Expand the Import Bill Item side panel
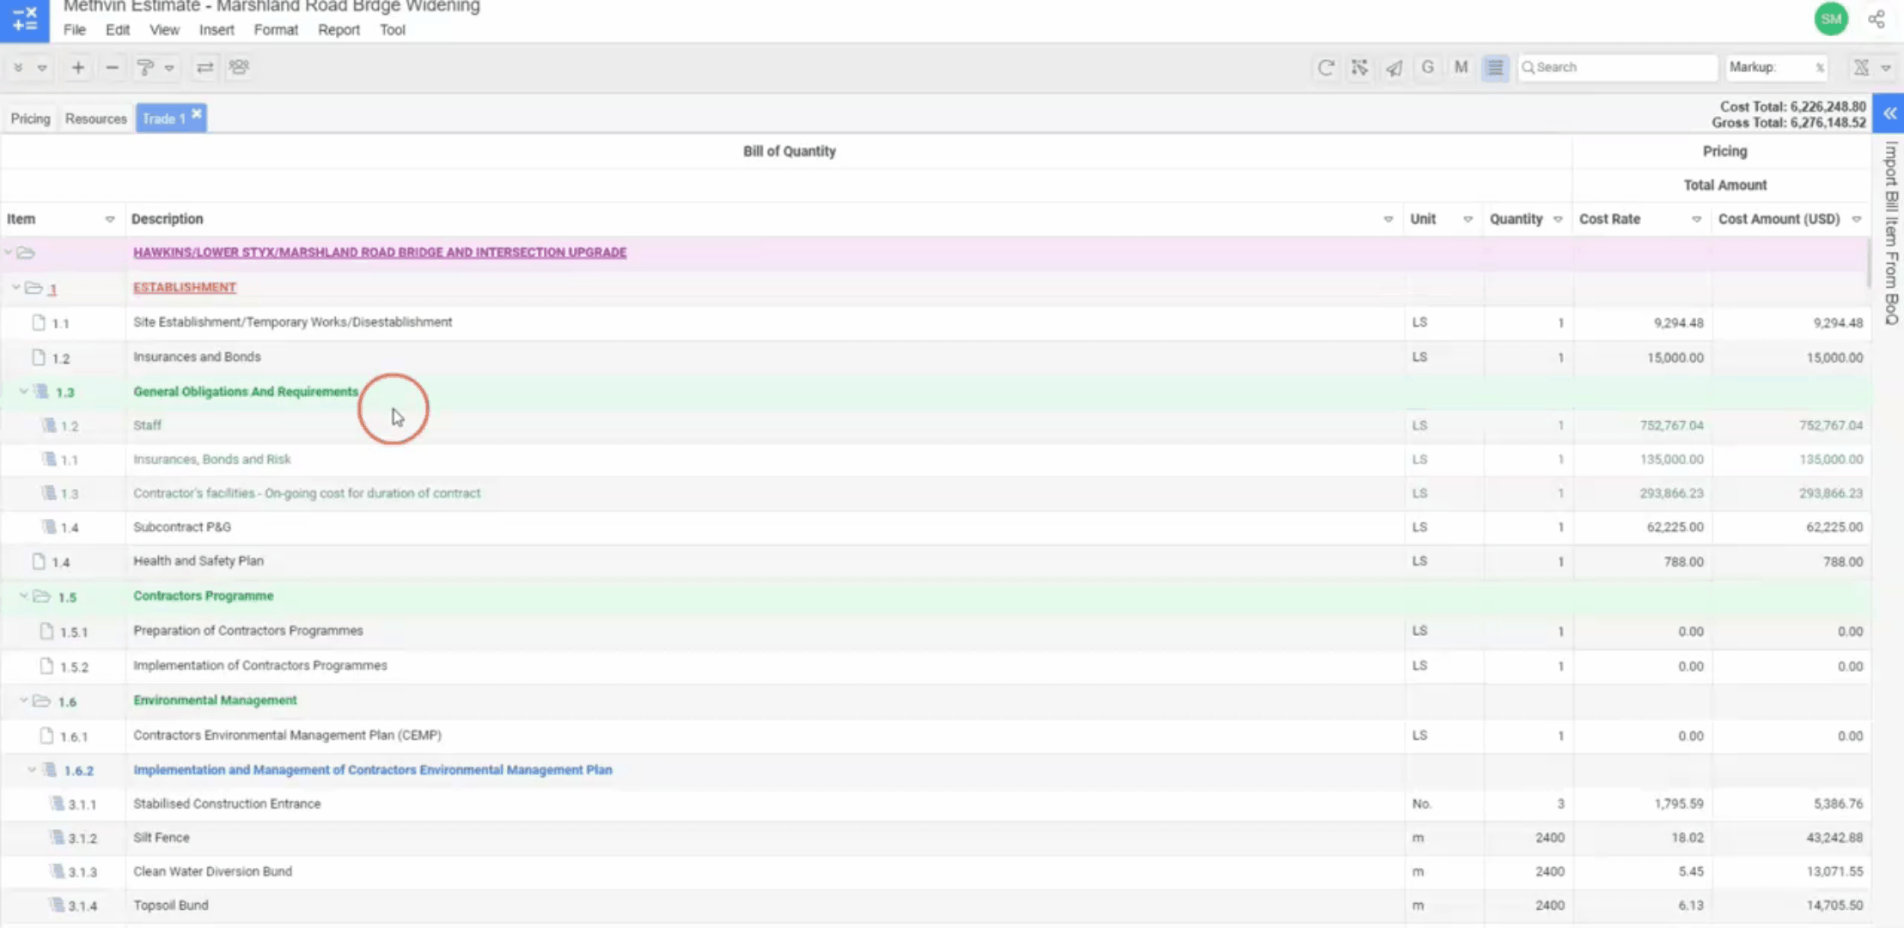Viewport: 1904px width, 928px height. [x=1889, y=113]
